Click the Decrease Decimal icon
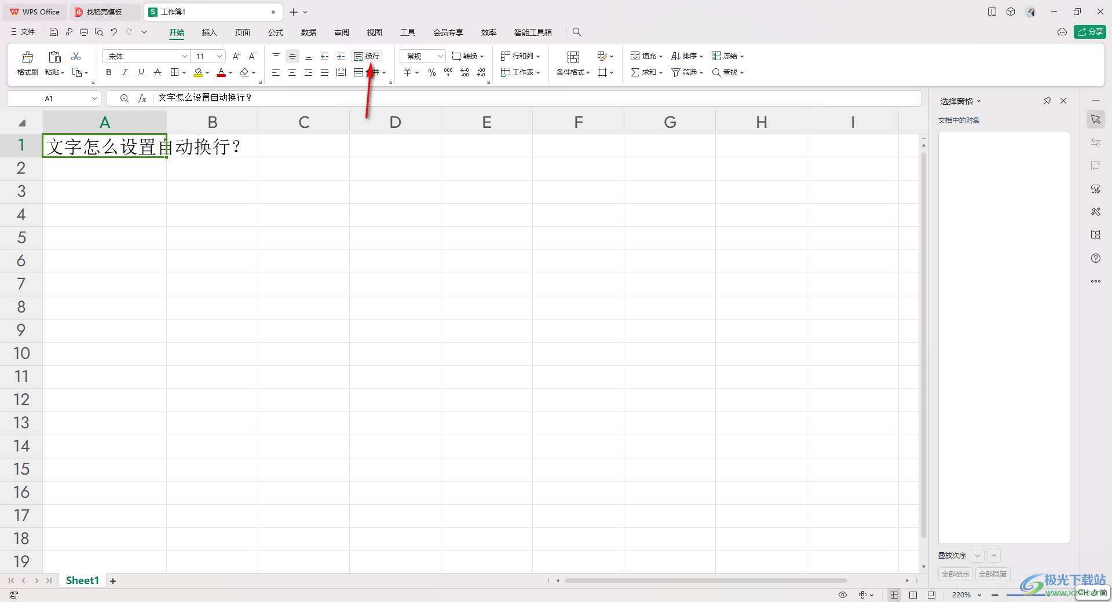The image size is (1112, 602). 481,72
